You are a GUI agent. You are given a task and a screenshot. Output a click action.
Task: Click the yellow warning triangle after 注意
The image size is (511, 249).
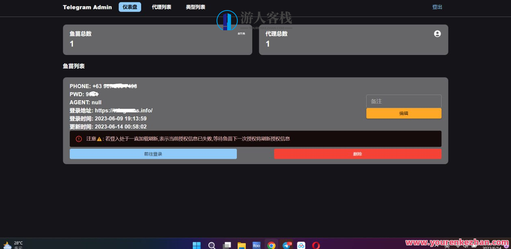click(99, 139)
